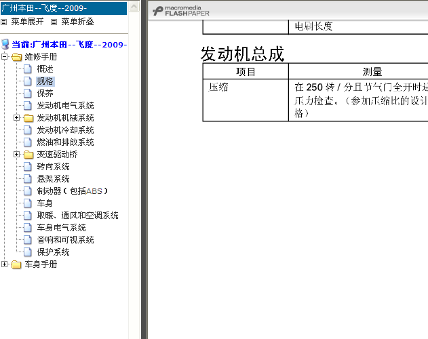Image resolution: width=428 pixels, height=339 pixels.
Task: Open the 燃油和排放系统 page
Action: [x=66, y=142]
